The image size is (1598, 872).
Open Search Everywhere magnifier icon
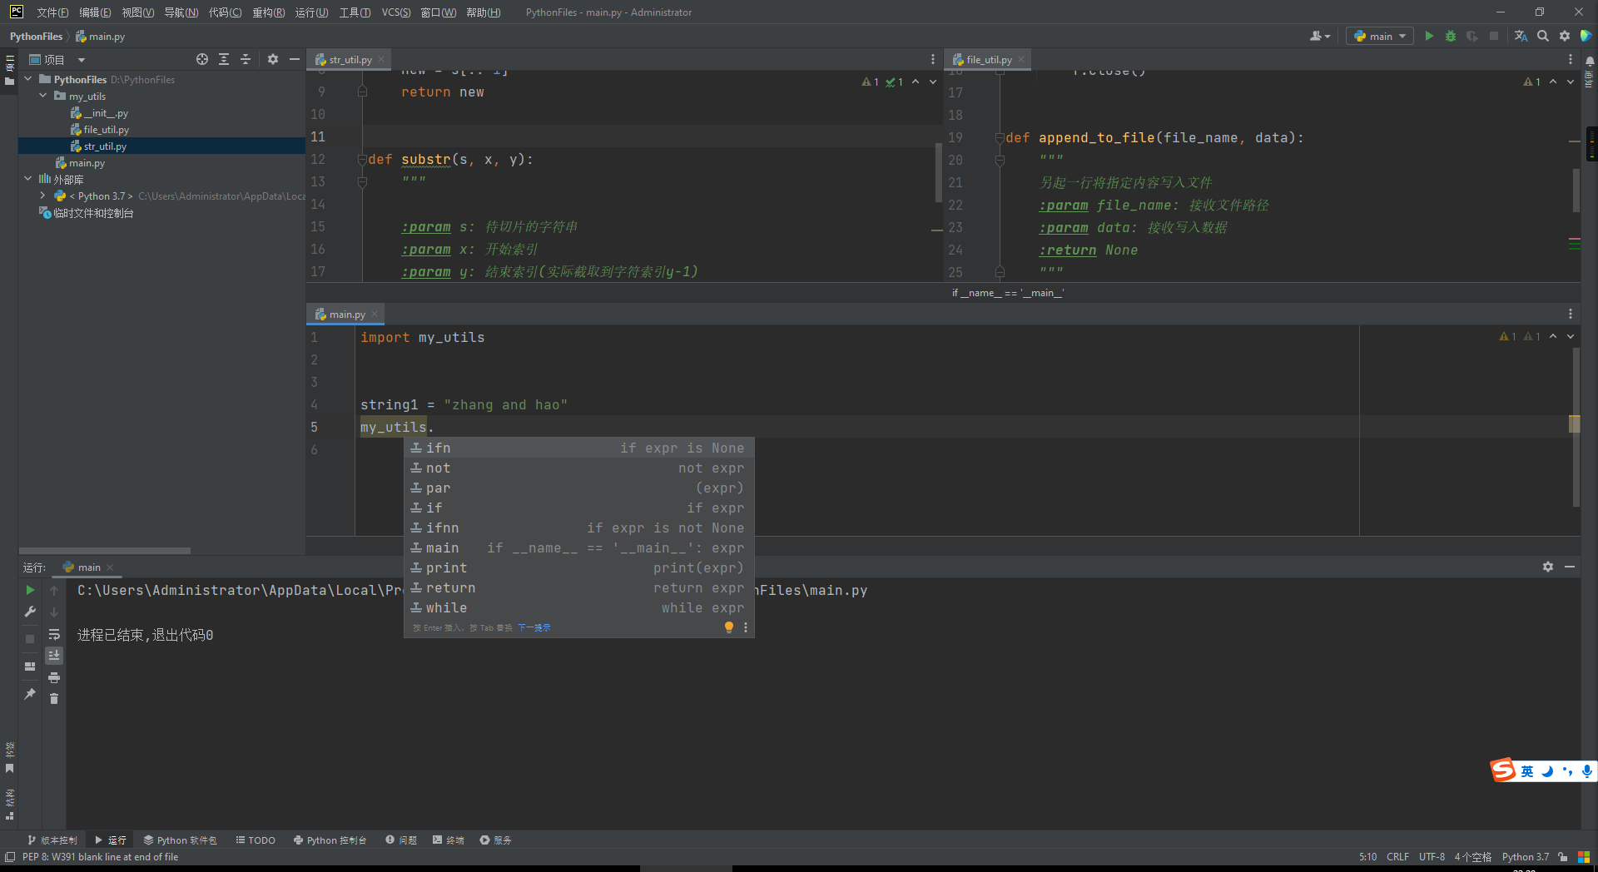pos(1543,36)
